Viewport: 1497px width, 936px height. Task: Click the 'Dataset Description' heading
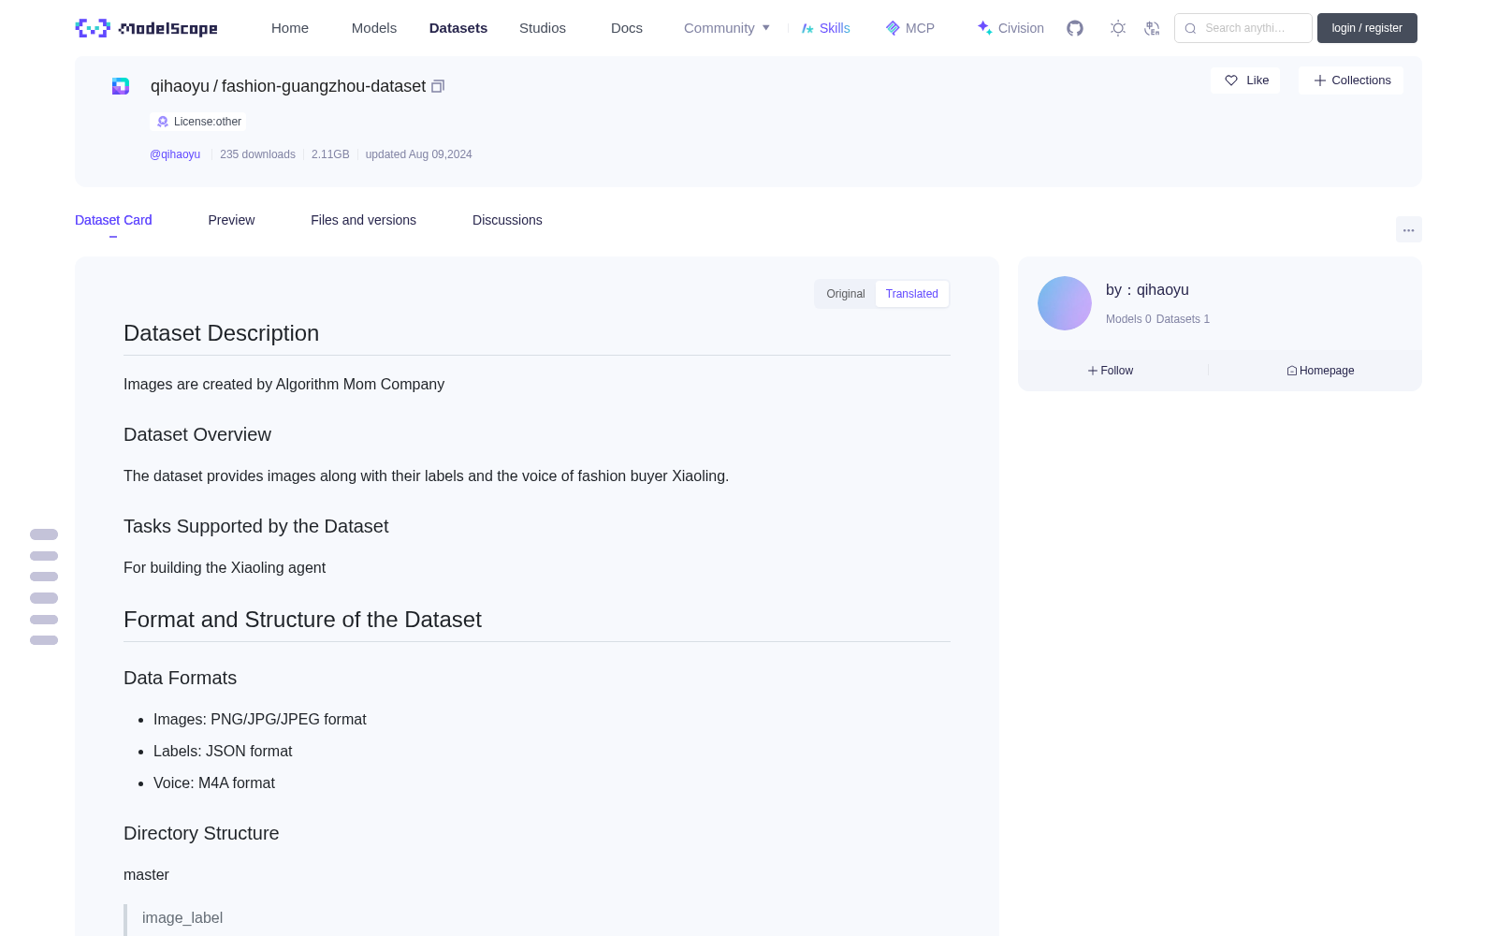(x=221, y=333)
